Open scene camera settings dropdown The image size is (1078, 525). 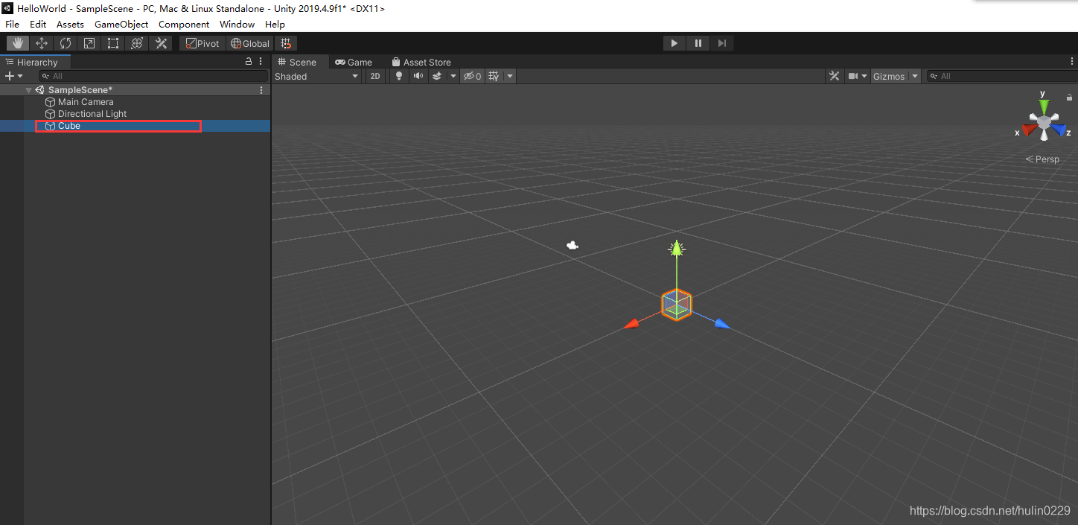coord(858,76)
